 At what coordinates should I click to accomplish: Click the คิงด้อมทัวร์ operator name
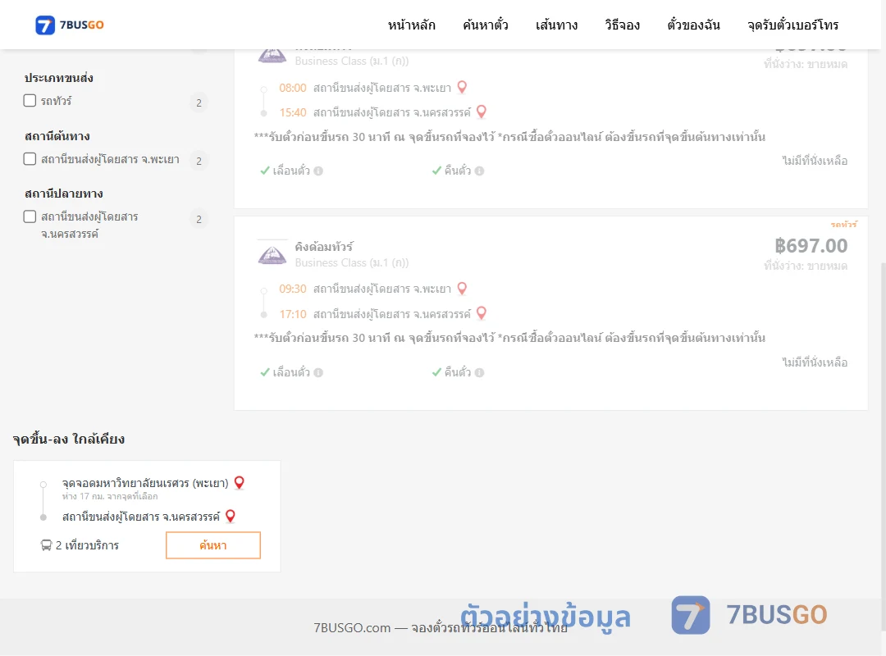click(x=324, y=247)
